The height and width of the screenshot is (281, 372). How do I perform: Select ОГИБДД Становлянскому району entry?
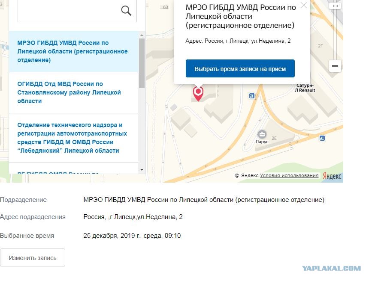pyautogui.click(x=73, y=92)
